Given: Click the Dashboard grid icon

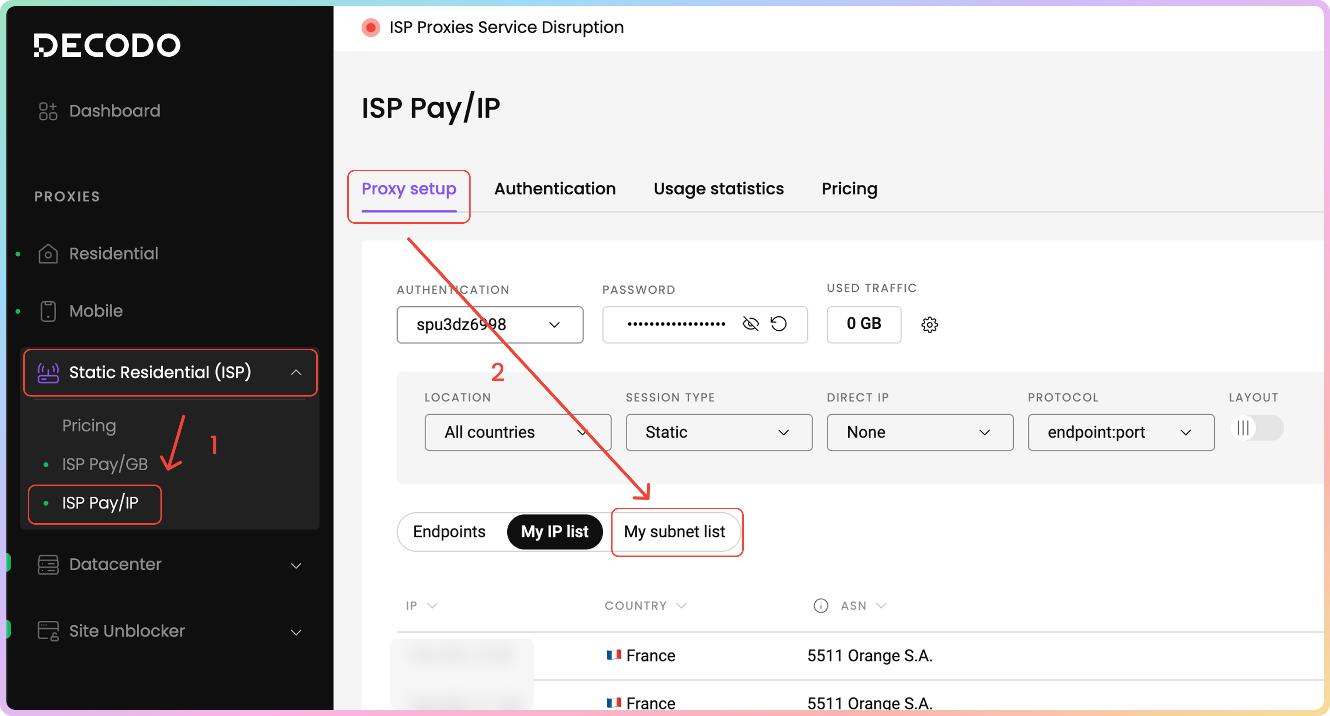Looking at the screenshot, I should pyautogui.click(x=48, y=111).
